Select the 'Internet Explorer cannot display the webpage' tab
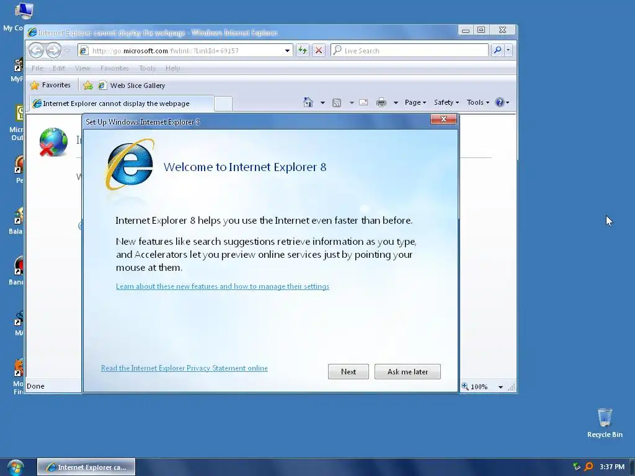 point(122,104)
